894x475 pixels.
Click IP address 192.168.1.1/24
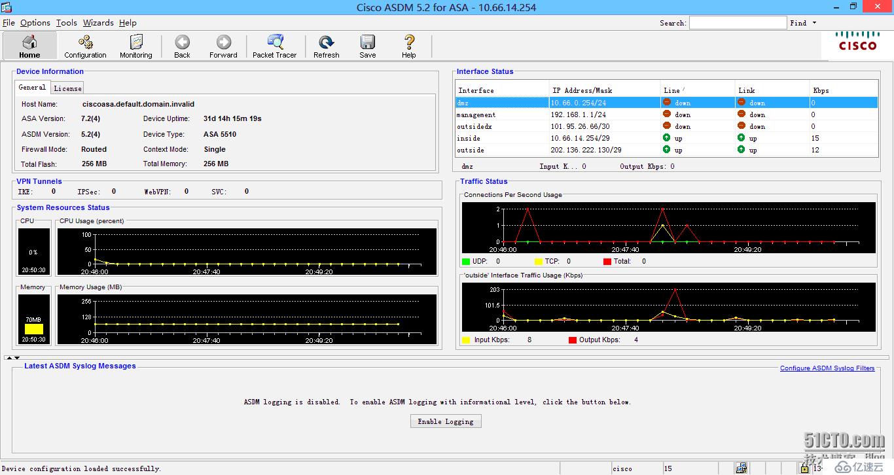[x=578, y=114]
